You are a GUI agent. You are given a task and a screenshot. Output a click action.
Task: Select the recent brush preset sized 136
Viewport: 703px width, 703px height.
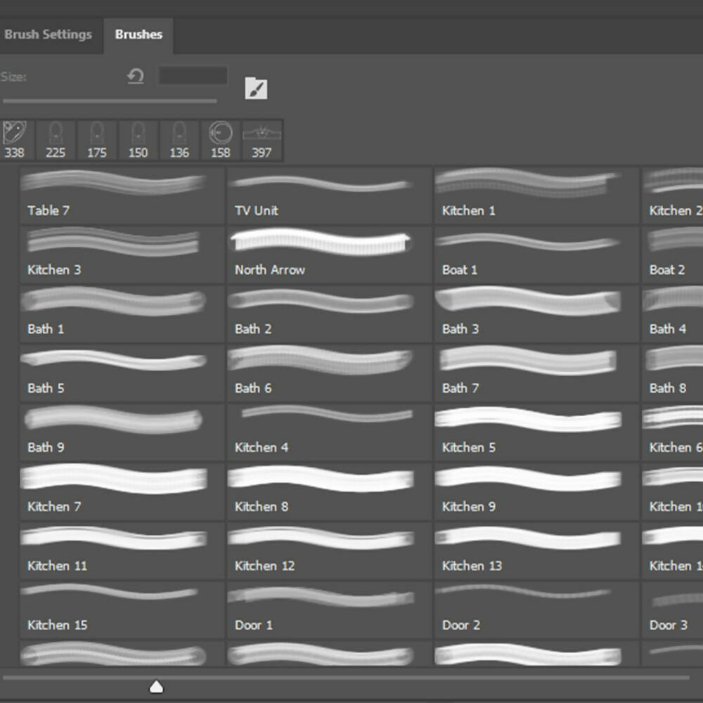(x=179, y=140)
